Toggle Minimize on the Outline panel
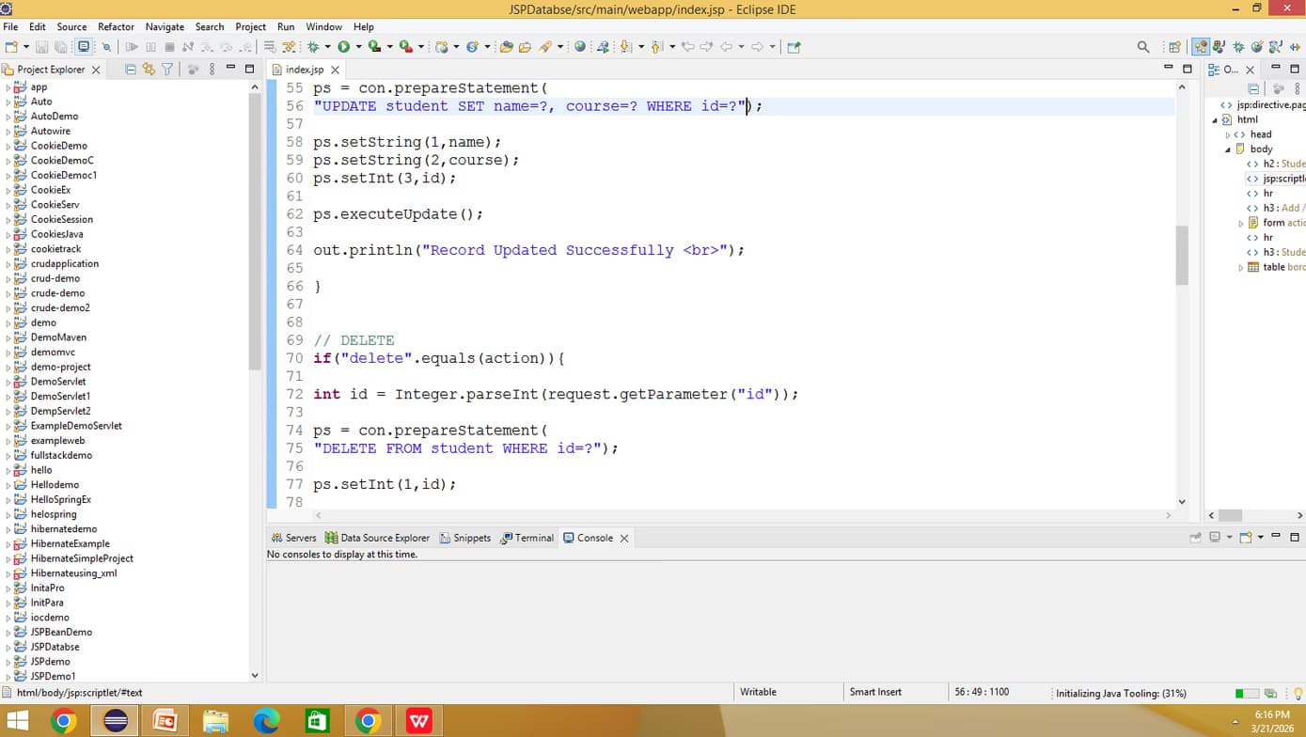The width and height of the screenshot is (1306, 737). (1275, 68)
